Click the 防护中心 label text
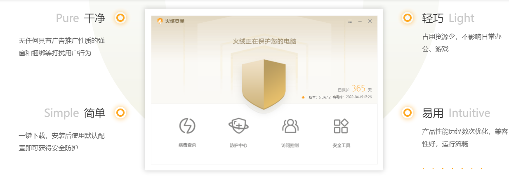This screenshot has height=177, width=509. [x=238, y=146]
